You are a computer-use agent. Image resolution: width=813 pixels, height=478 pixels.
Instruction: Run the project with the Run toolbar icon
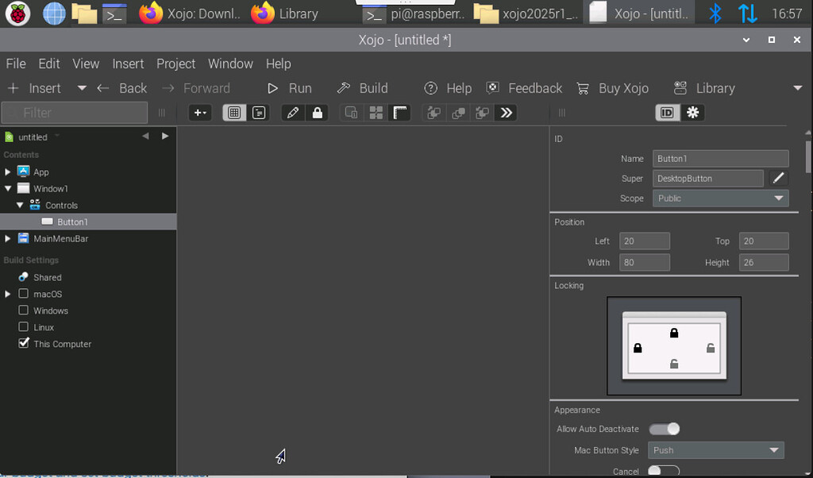click(x=291, y=88)
